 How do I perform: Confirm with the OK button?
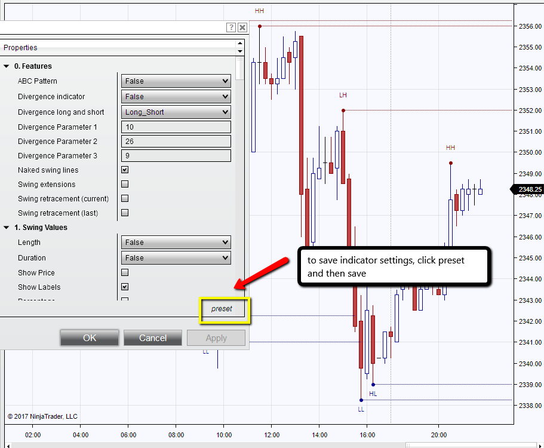coord(90,338)
